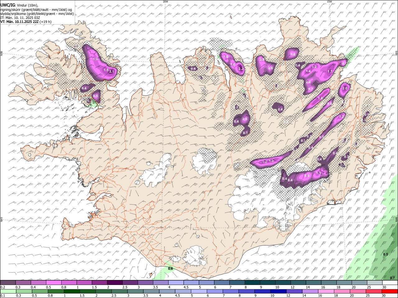Click the 2.0 value label in the northeast

pos(345,88)
